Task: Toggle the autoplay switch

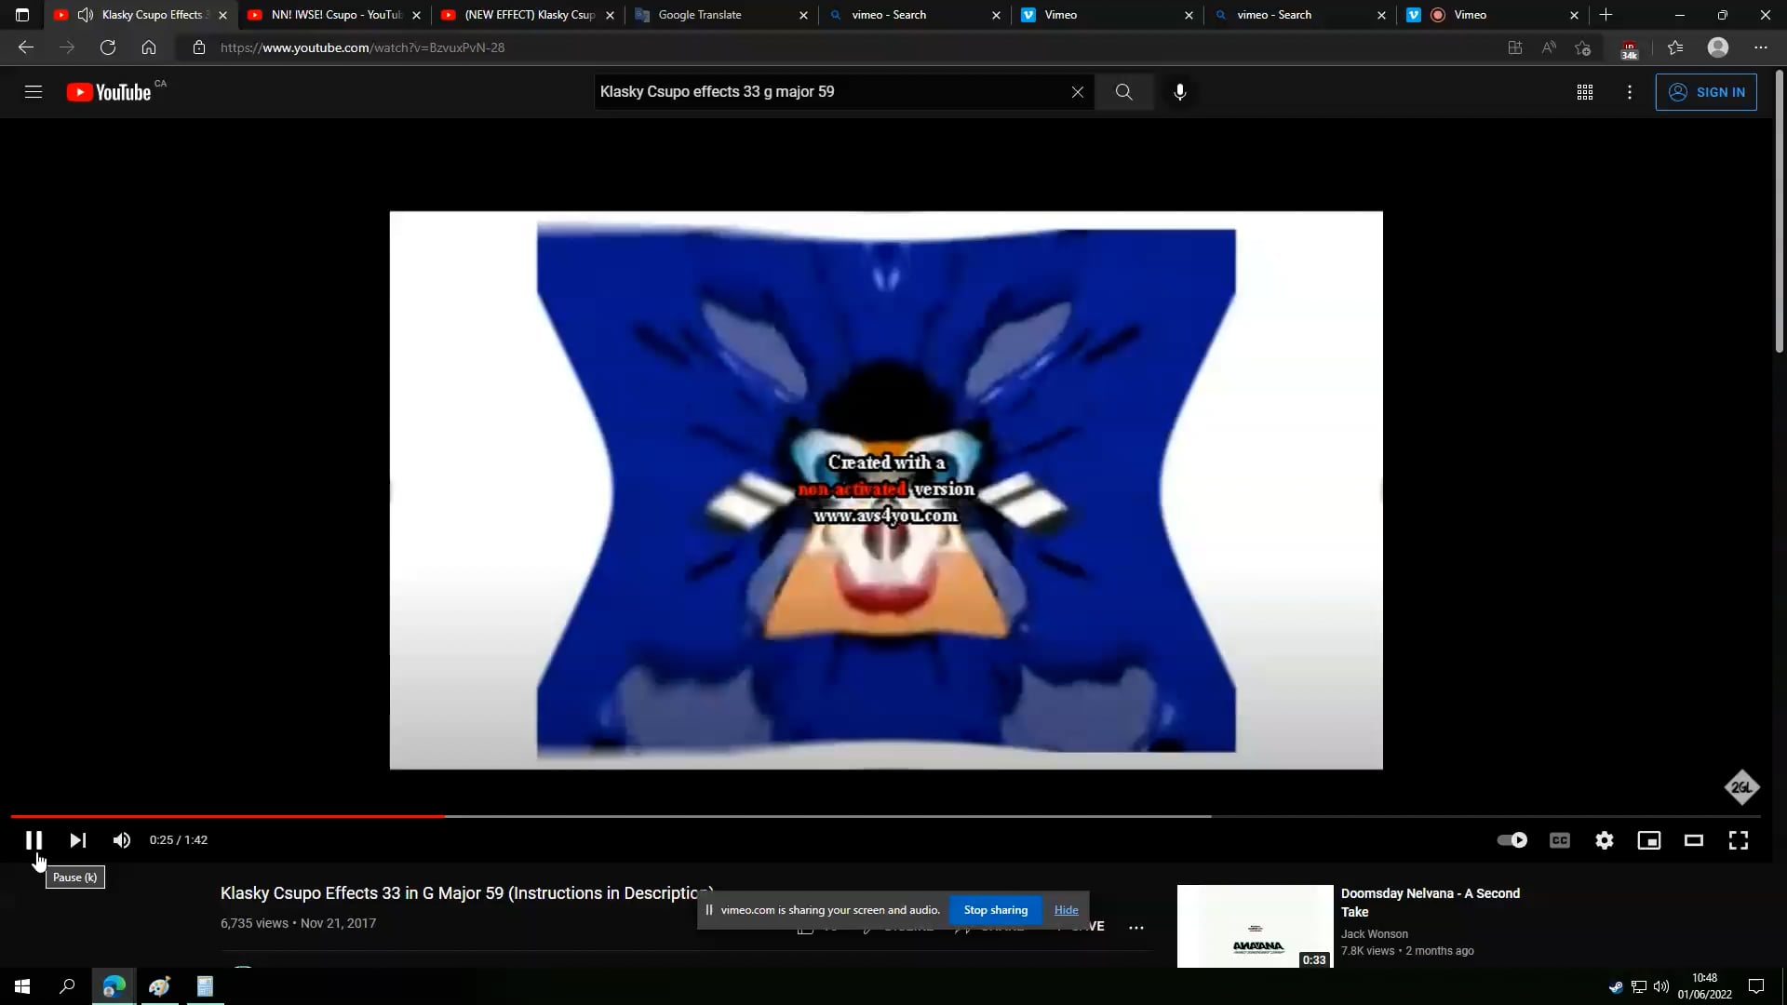Action: (1512, 840)
